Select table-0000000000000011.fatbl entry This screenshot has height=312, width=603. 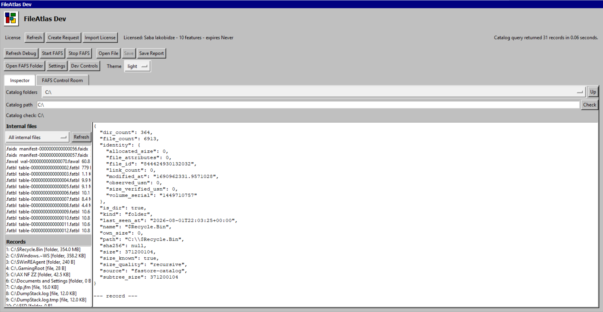48,224
